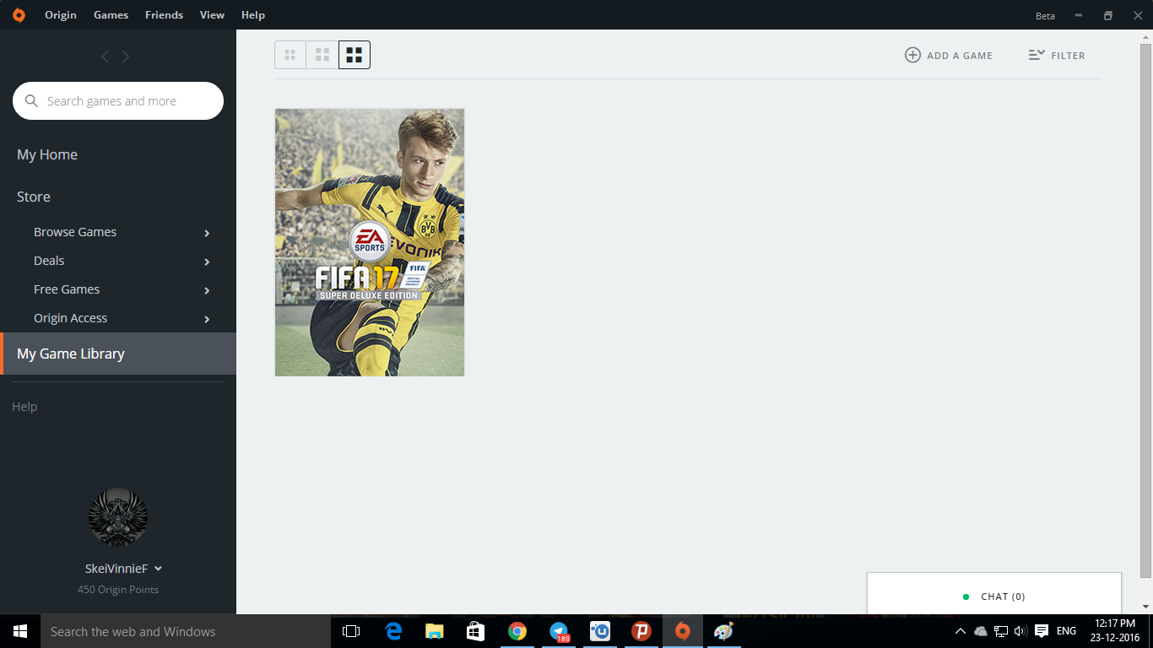Click the OneDrive cloud tray icon
The image size is (1153, 648).
coord(980,631)
